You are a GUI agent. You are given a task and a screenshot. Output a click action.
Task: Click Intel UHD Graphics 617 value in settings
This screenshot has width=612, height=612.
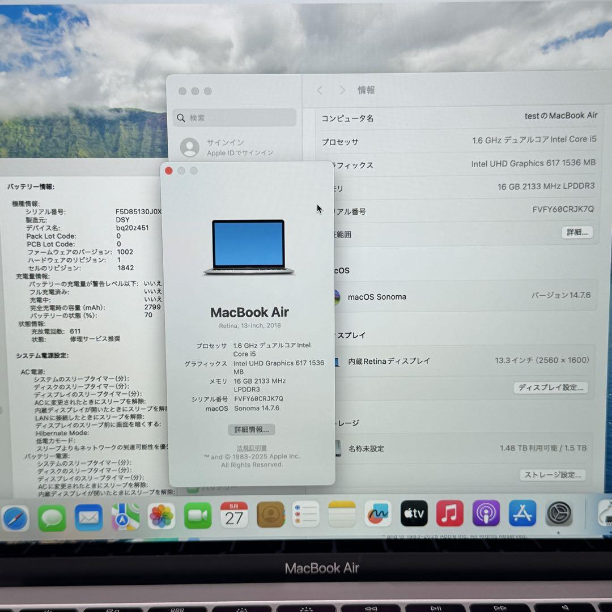pyautogui.click(x=533, y=163)
